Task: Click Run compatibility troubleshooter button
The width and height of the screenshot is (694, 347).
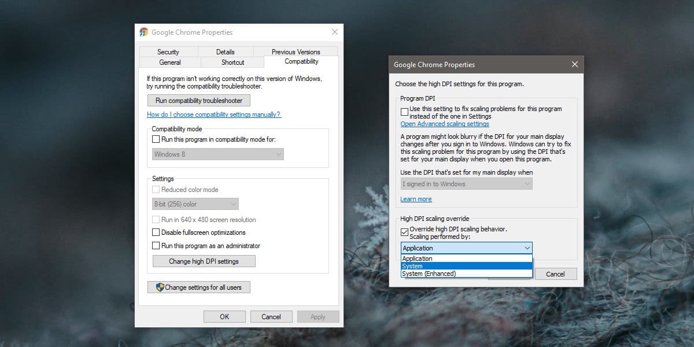Action: pos(199,101)
